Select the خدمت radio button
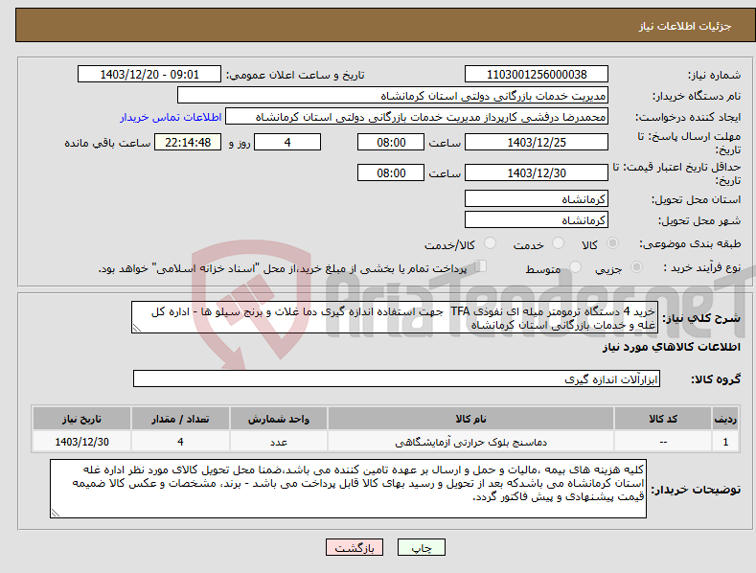Viewport: 756px width, 573px height. tap(558, 243)
